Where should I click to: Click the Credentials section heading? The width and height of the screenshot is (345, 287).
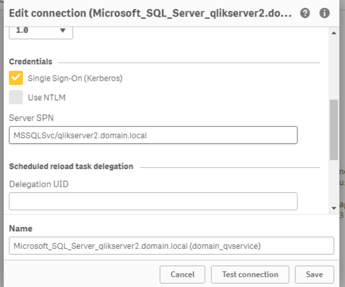click(x=31, y=62)
